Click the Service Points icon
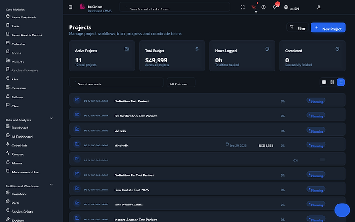 click(8, 210)
